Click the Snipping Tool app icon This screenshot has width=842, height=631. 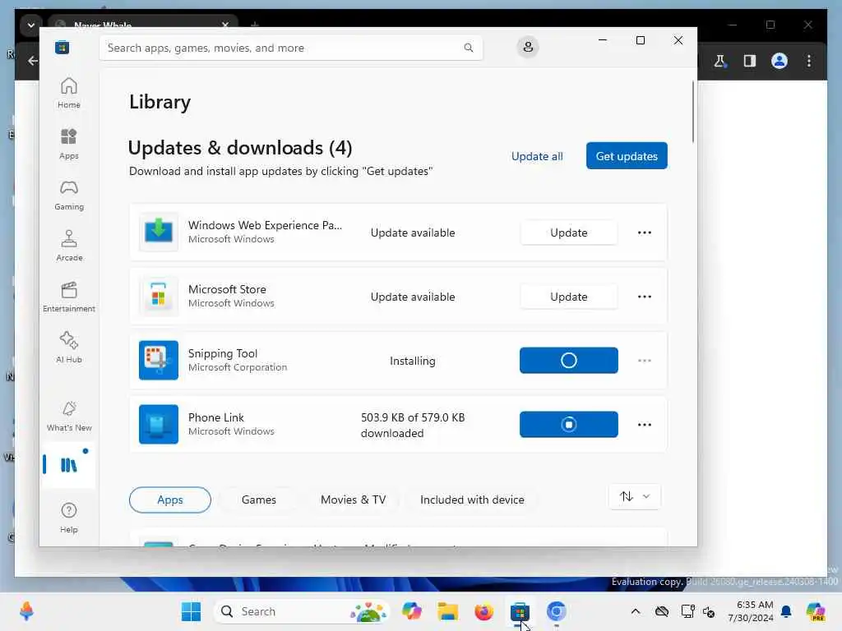click(159, 360)
